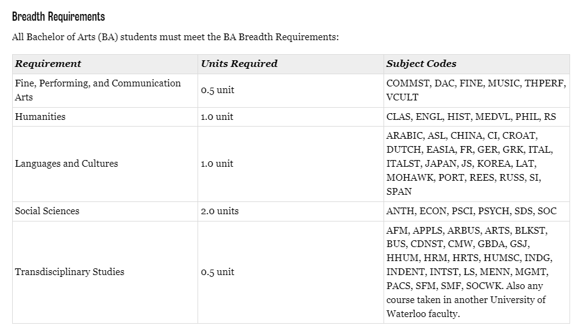Click the AFM, APPLS, ARBUS subject codes cell
This screenshot has height=328, width=578.
tap(477, 272)
